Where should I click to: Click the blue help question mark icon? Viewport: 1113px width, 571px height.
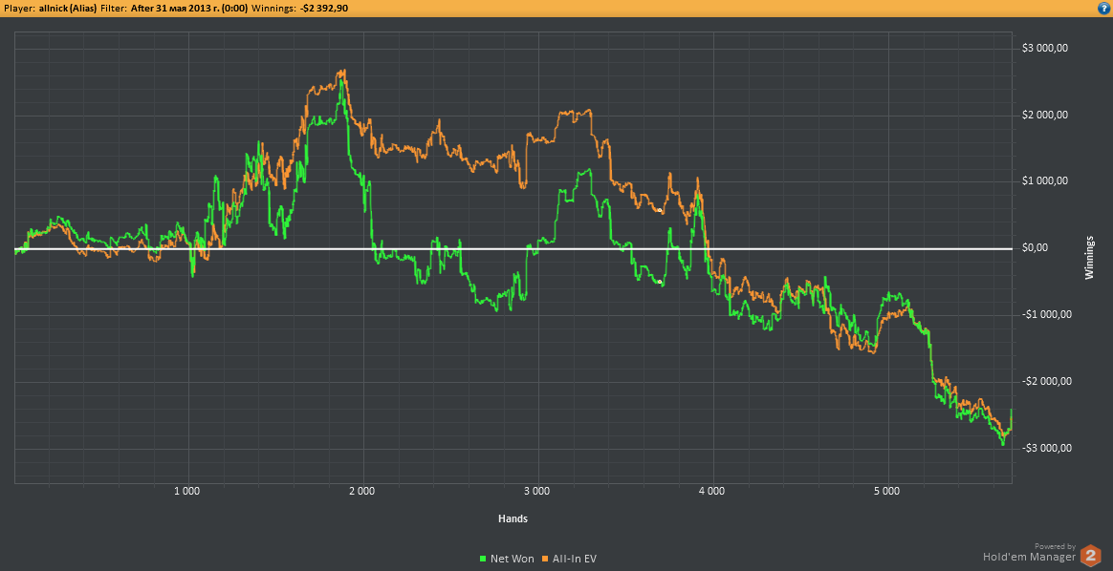1103,8
